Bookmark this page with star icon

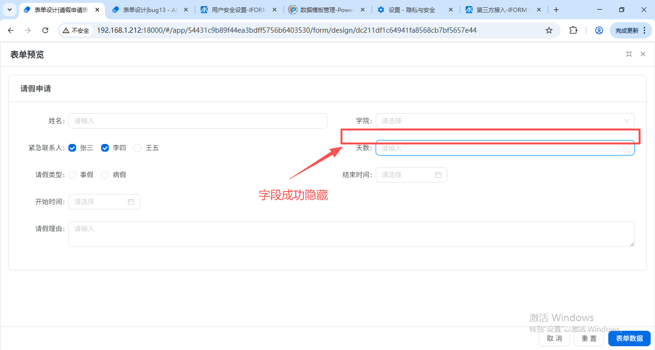[549, 30]
